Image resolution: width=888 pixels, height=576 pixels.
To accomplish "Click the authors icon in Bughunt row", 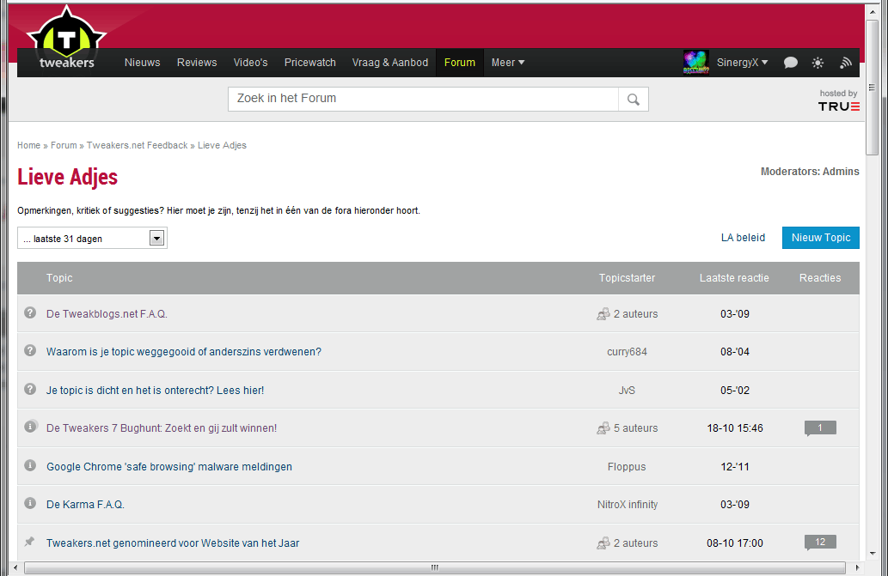I will pos(603,427).
